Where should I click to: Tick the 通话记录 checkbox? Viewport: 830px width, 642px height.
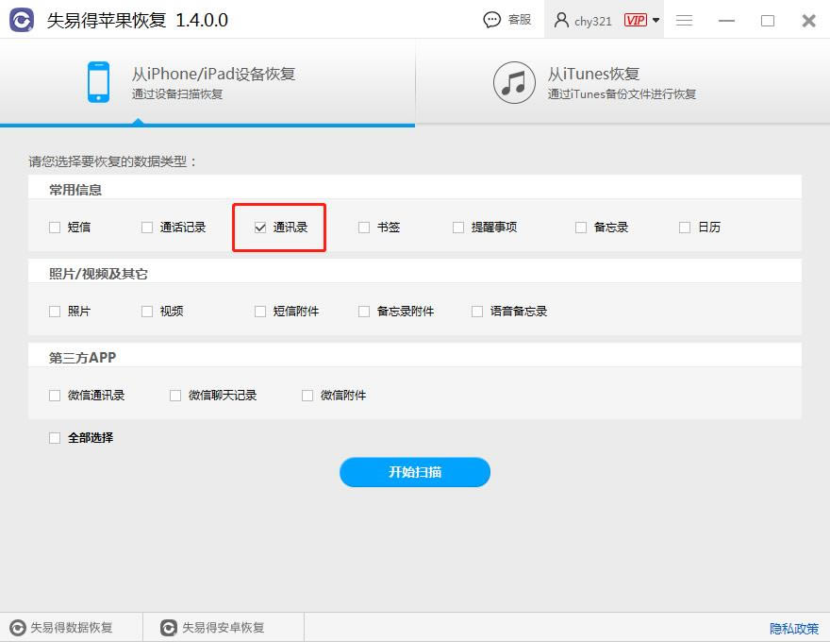click(147, 228)
